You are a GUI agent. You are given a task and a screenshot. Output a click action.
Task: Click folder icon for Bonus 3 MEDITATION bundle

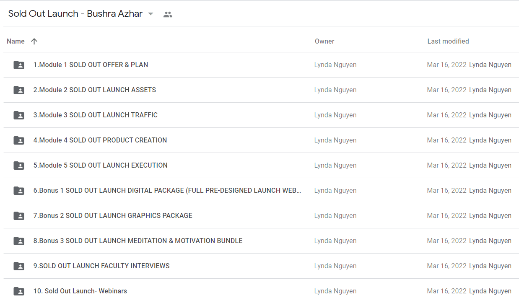[19, 241]
